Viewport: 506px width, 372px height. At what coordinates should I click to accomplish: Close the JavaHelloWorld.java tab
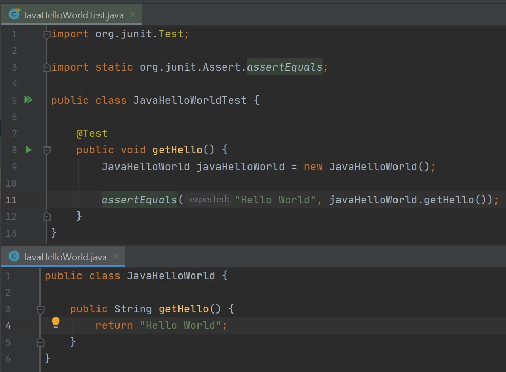pos(116,256)
